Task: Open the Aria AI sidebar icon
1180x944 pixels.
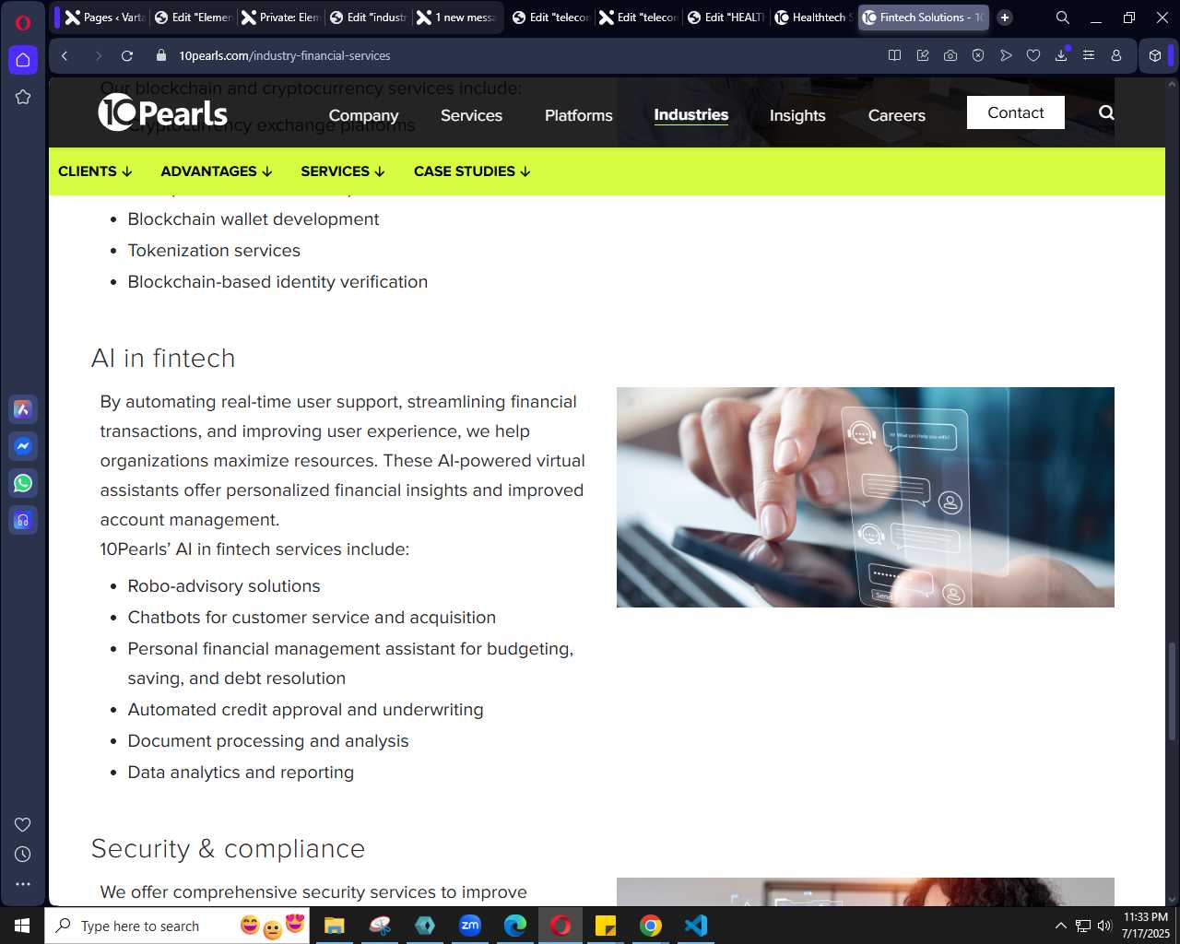Action: [23, 409]
